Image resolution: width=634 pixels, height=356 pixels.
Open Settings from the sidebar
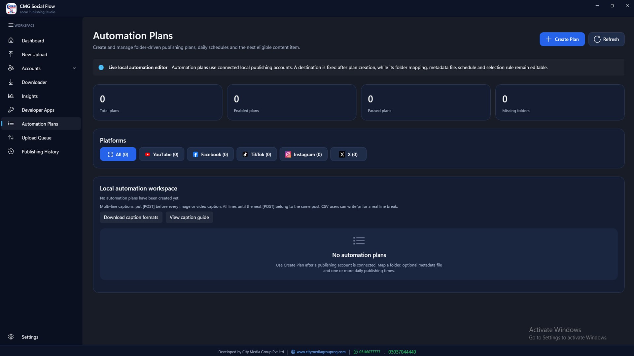(x=41, y=337)
